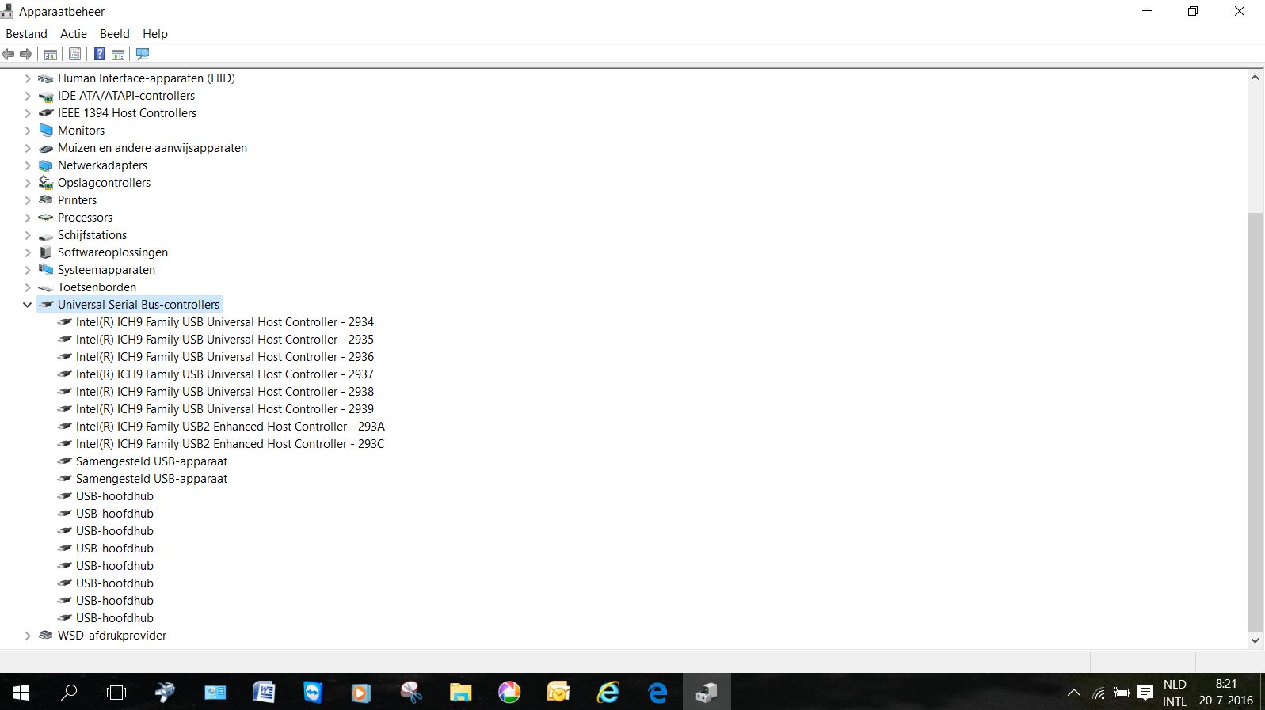Expand IDE ATA/ATAPI-controllers node
This screenshot has height=710, width=1265.
[28, 96]
